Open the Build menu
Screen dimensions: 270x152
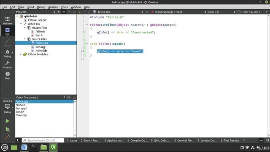pos(30,7)
